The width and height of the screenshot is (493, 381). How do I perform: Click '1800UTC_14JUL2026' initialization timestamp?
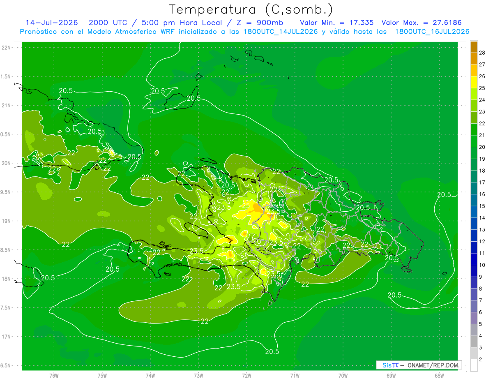click(x=281, y=32)
